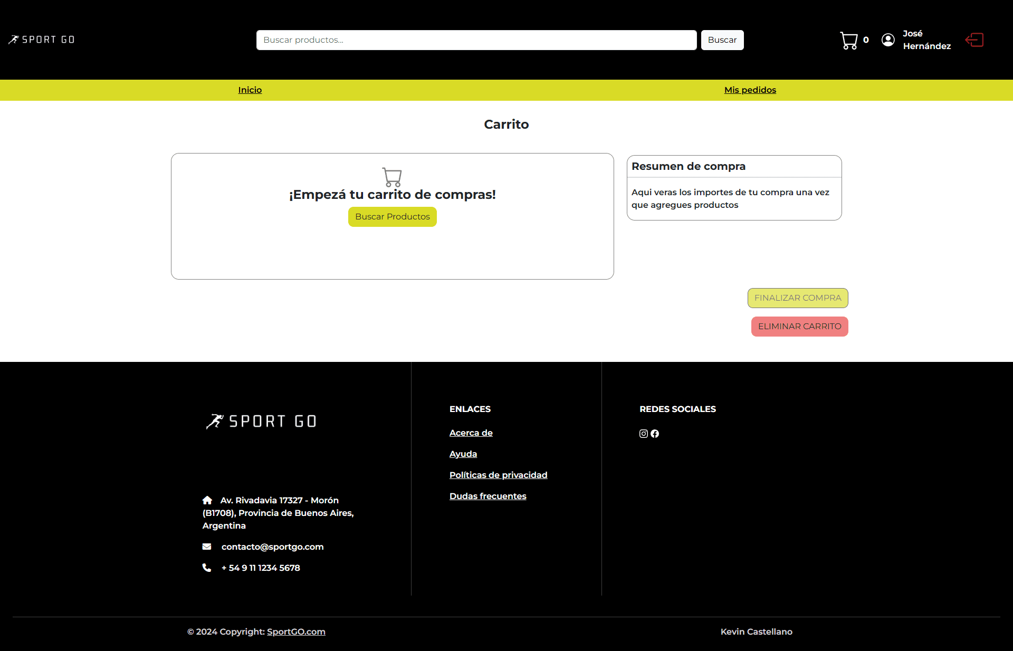Open the Facebook social icon

[x=655, y=434]
